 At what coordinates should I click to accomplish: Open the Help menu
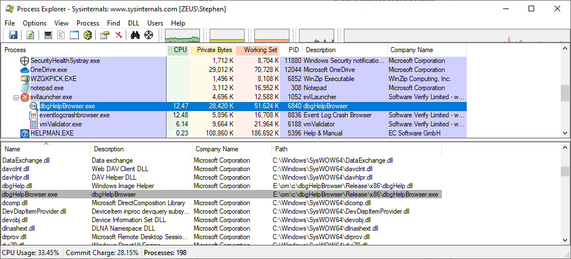(x=178, y=23)
